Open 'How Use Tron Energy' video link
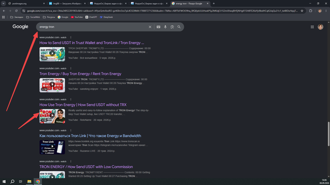 point(83,105)
